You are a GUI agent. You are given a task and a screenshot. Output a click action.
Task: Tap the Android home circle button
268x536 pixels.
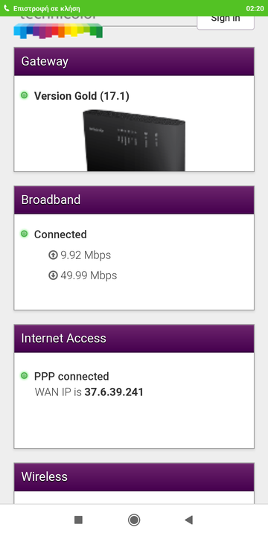pos(134,520)
